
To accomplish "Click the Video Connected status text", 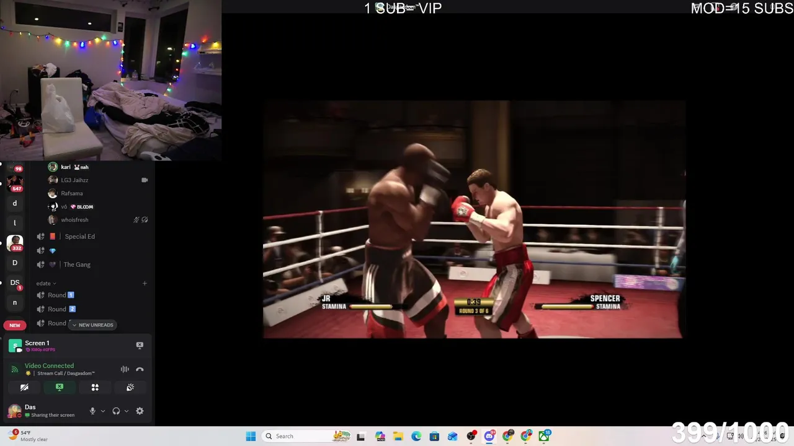I will (49, 365).
